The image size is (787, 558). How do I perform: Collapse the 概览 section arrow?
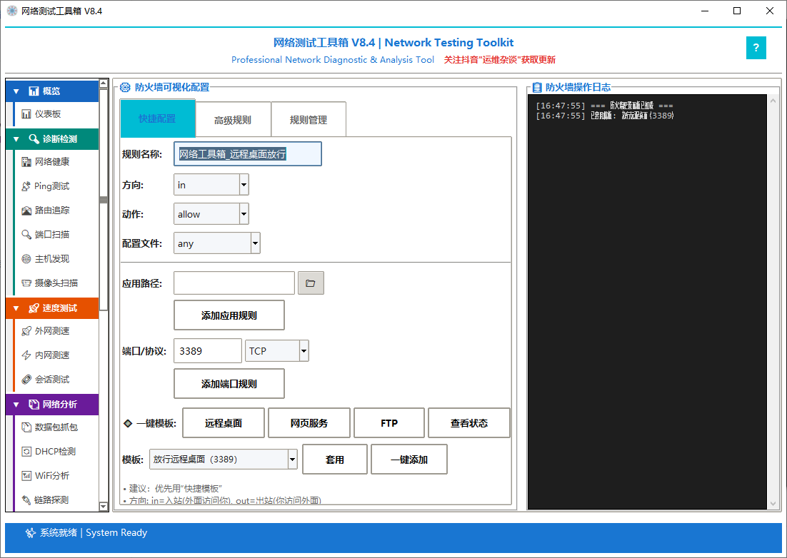point(16,91)
